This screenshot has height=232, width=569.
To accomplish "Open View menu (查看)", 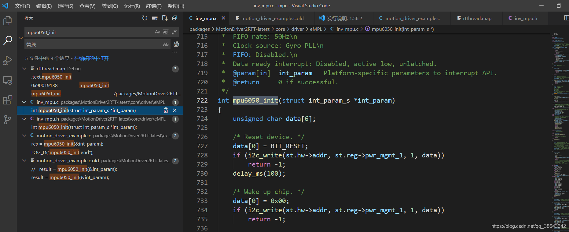I will coord(87,6).
